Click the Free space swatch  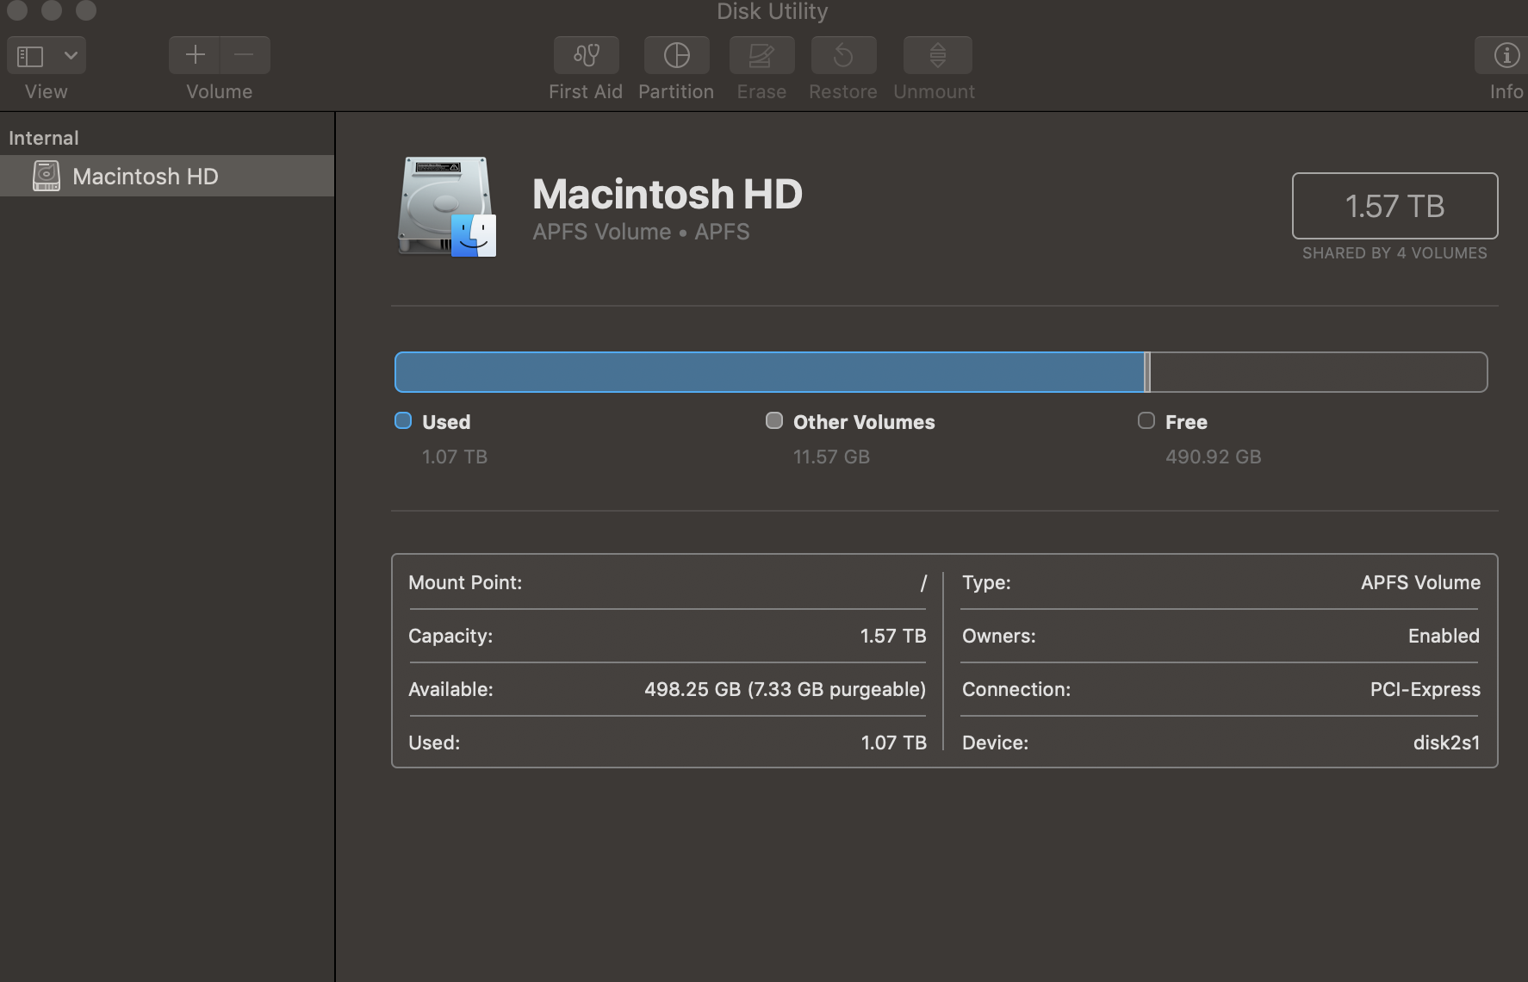1146,420
